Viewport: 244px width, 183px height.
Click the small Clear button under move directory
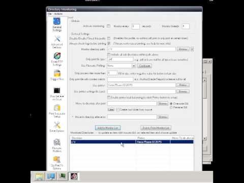pos(111,109)
